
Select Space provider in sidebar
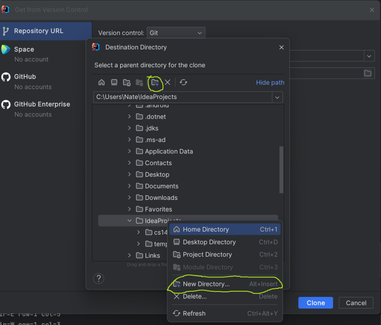point(46,54)
